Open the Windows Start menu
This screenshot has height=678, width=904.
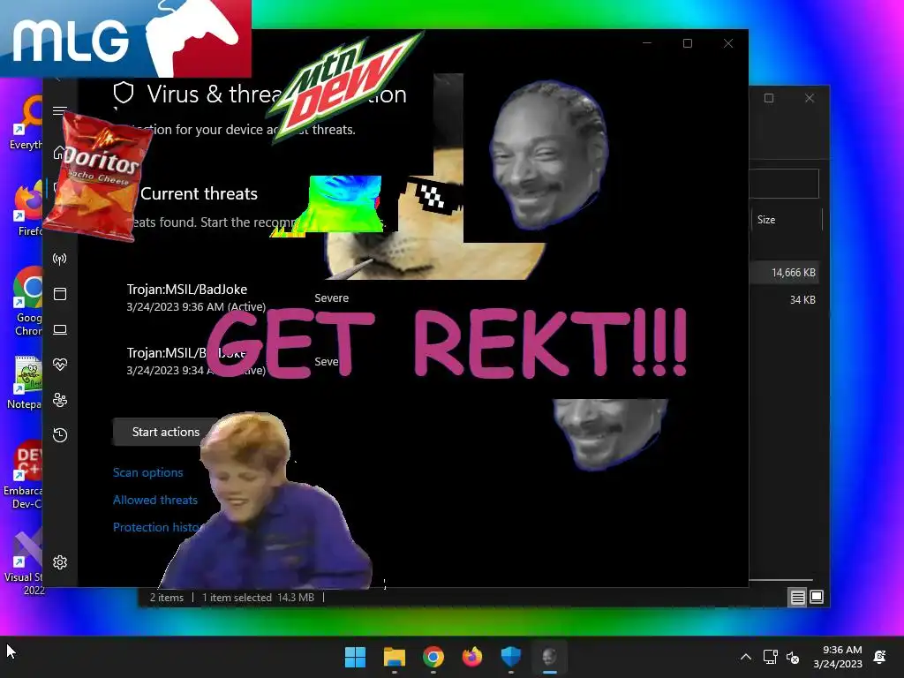(x=355, y=657)
